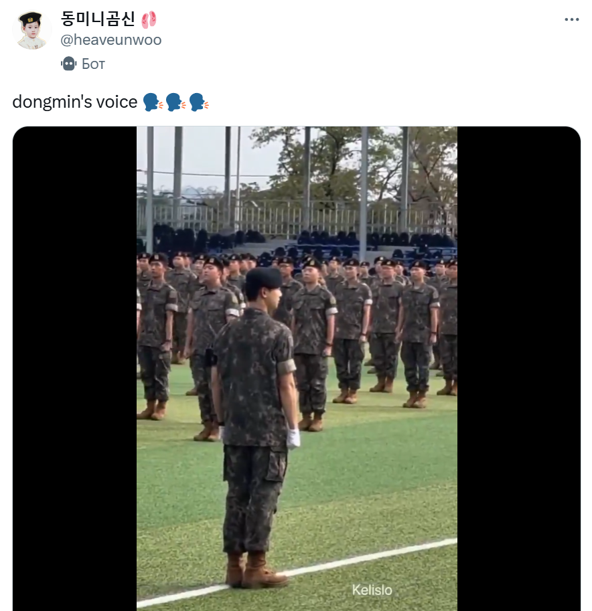Viewport: 592px width, 611px height.
Task: Click the second speaking head emoji
Action: click(x=176, y=102)
